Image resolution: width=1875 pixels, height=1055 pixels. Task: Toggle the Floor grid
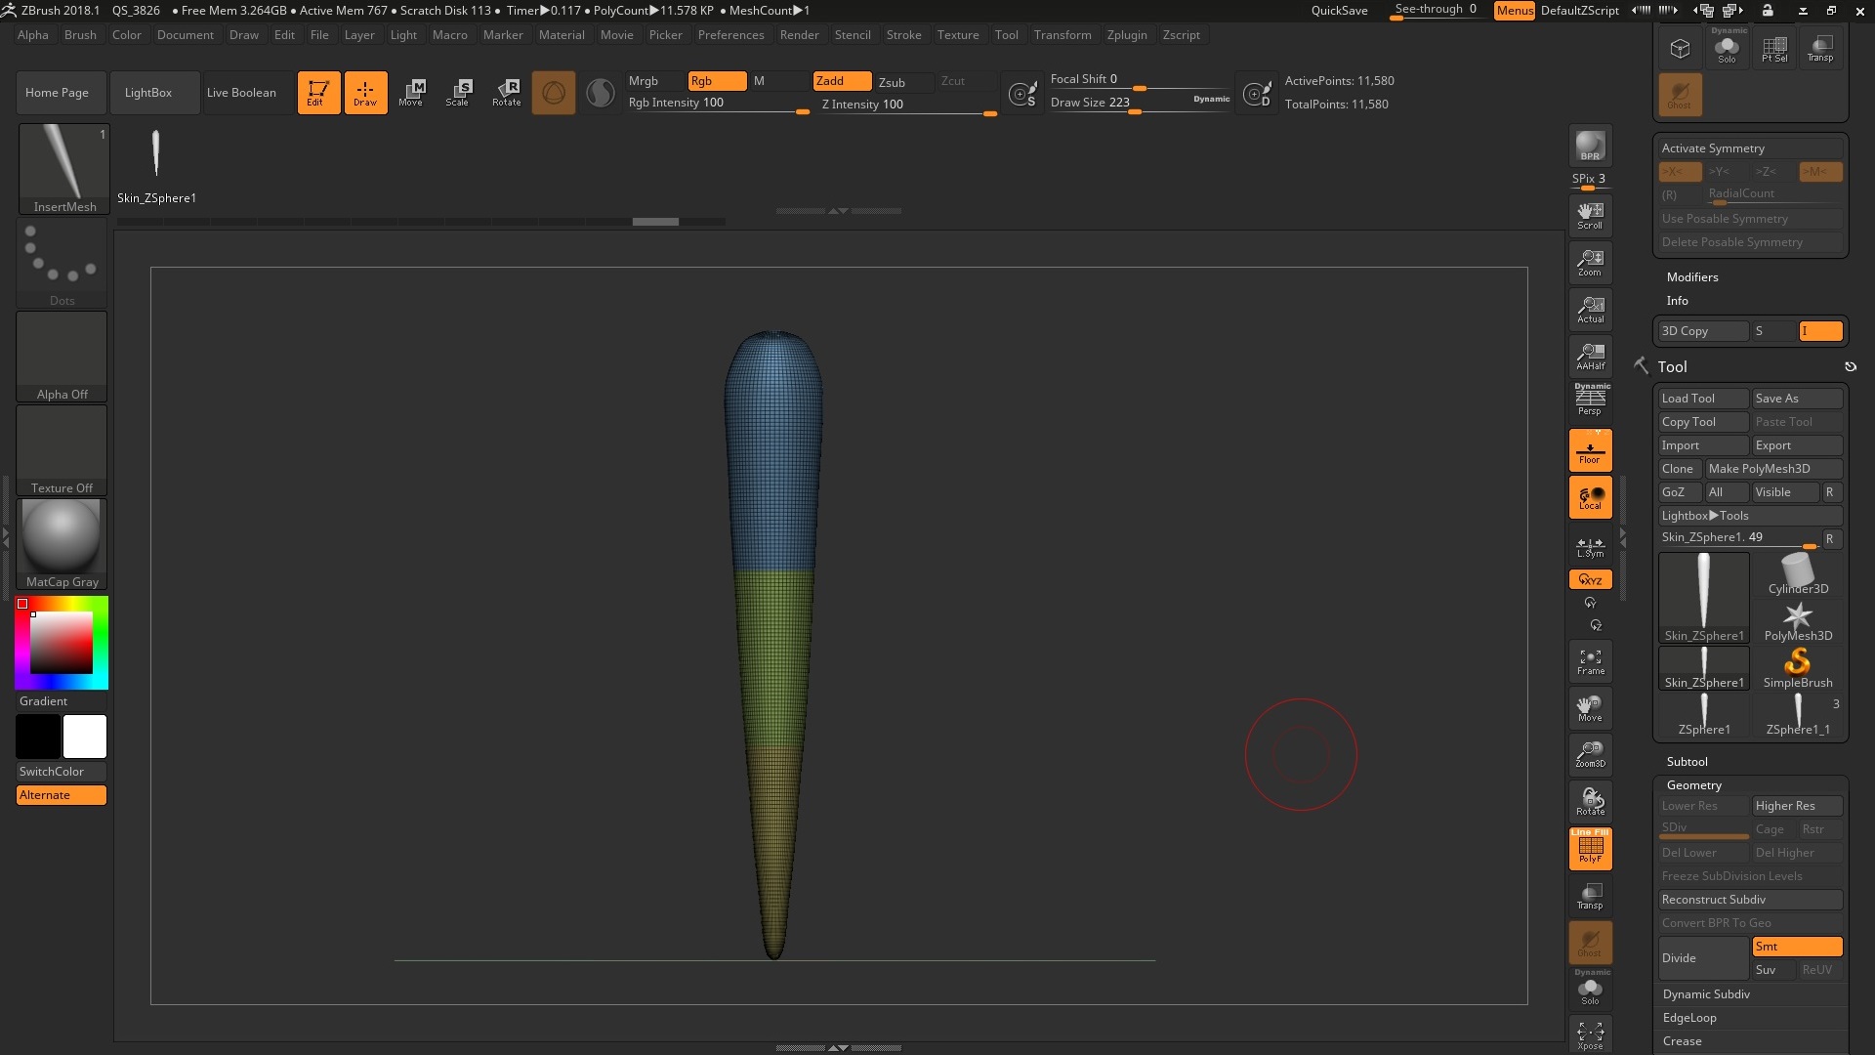1590,450
